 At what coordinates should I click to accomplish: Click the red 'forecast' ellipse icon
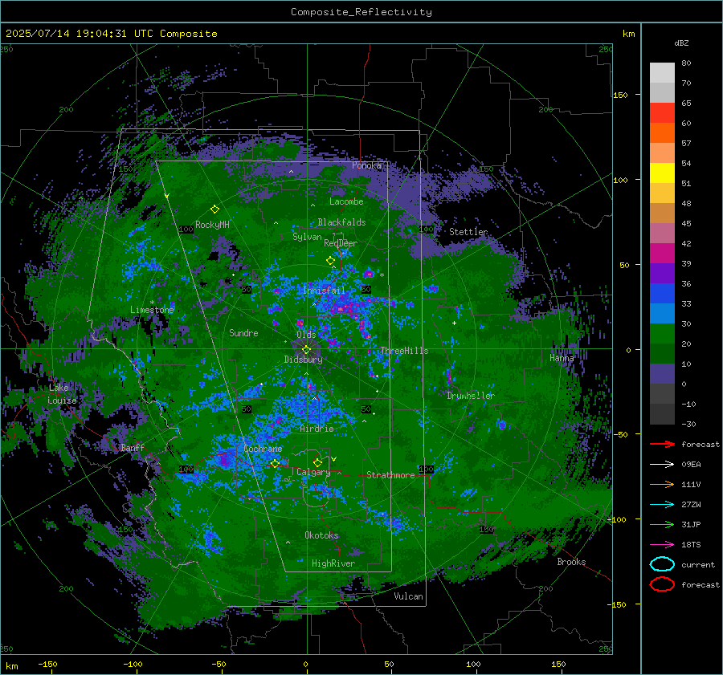tap(662, 584)
